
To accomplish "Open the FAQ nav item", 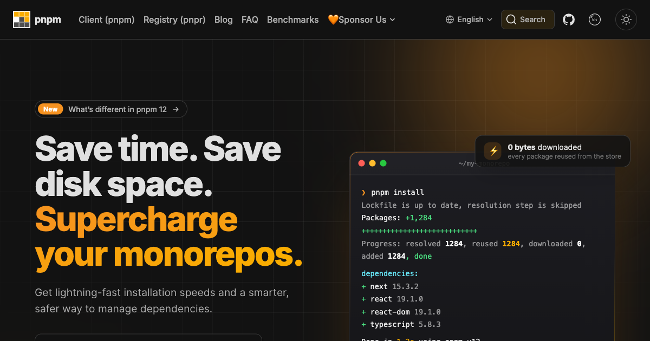I will pyautogui.click(x=250, y=19).
